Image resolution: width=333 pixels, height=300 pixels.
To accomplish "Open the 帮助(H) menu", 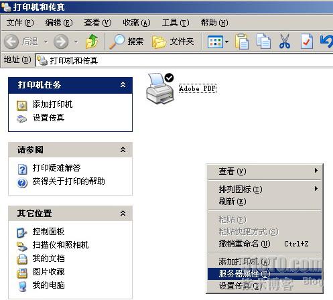I will [214, 23].
